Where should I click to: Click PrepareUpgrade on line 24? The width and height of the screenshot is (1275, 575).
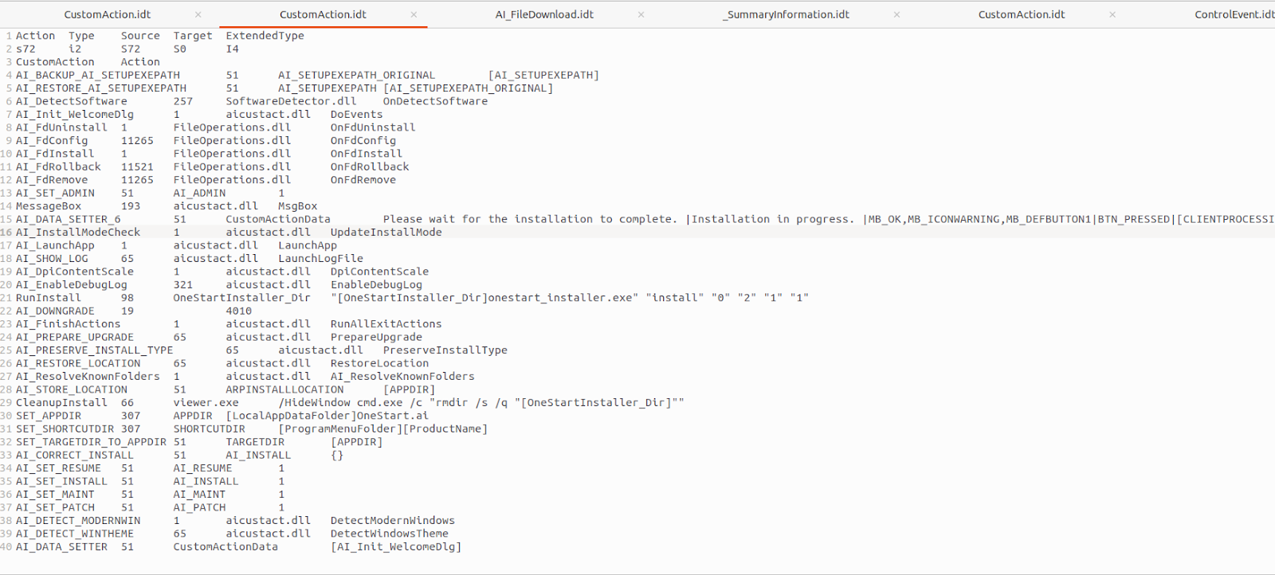376,338
